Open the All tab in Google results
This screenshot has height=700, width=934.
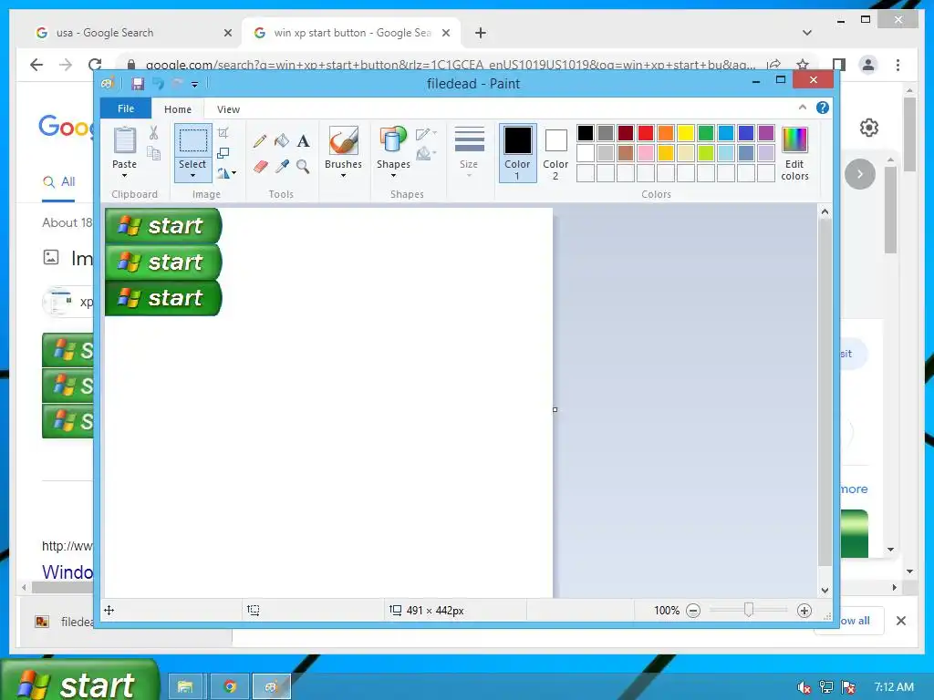pyautogui.click(x=59, y=181)
